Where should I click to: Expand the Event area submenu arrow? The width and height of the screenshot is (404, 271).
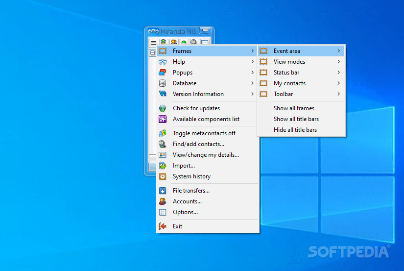tap(339, 51)
